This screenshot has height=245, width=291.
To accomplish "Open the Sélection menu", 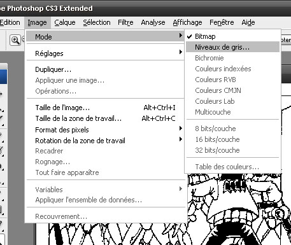I will pyautogui.click(x=97, y=22).
